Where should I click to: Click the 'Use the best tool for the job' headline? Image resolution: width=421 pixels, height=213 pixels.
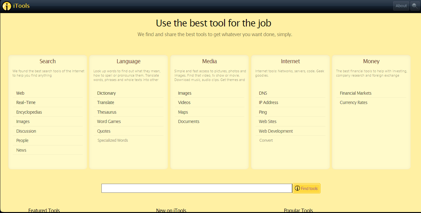(213, 23)
